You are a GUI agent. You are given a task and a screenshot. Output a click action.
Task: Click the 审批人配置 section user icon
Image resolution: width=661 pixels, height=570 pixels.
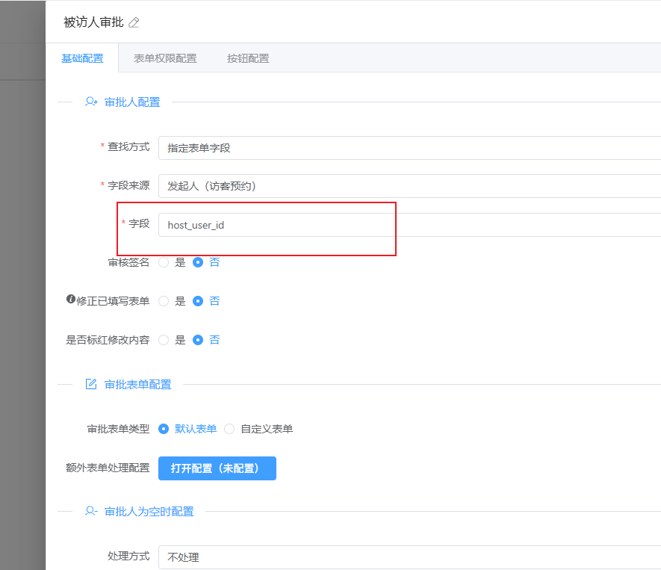tap(91, 102)
